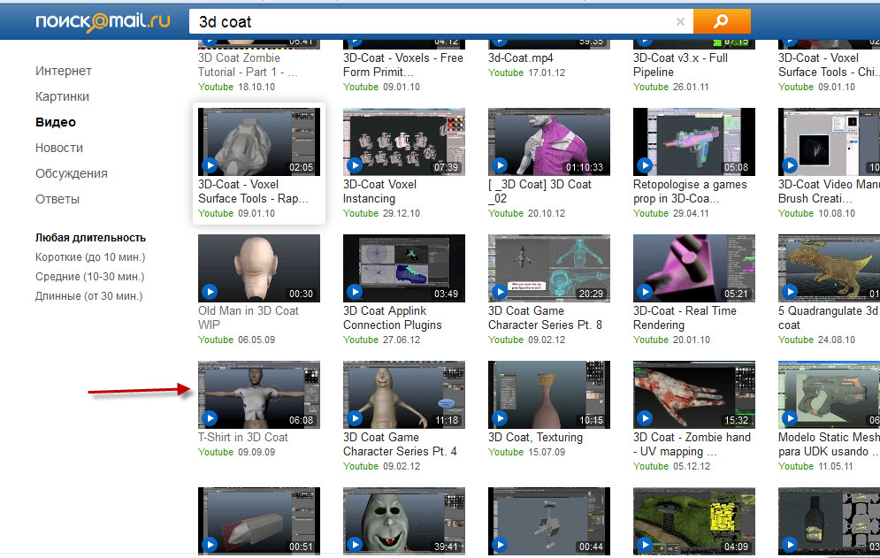Click the Retopologise gun prop thumbnail
Viewport: 880px width, 558px height.
pyautogui.click(x=693, y=142)
